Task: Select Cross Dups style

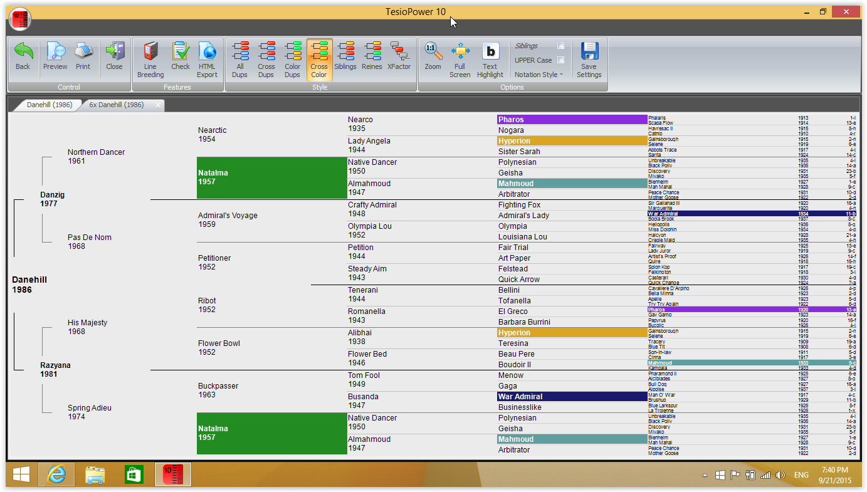Action: coord(266,60)
